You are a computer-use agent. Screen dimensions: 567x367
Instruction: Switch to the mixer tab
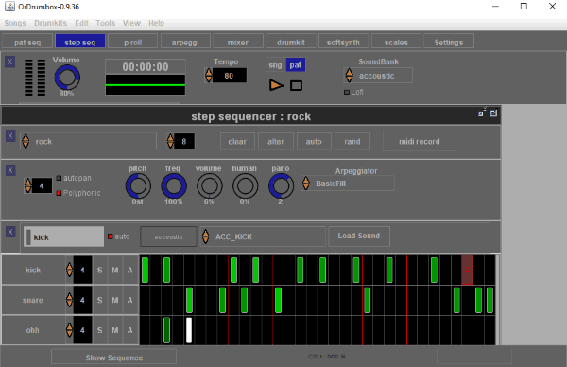click(237, 42)
